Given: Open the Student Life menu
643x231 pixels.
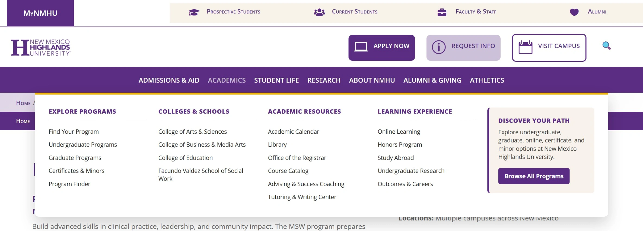Looking at the screenshot, I should coord(276,80).
